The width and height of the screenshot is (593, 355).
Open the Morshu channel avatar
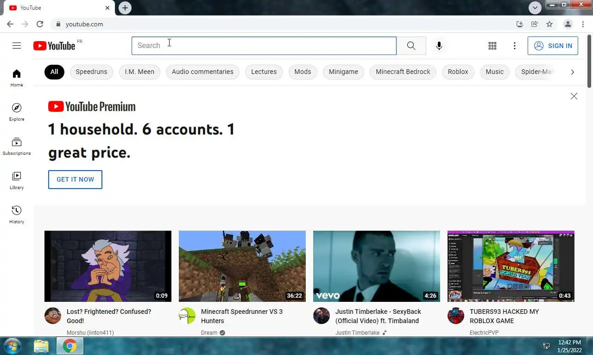(53, 316)
